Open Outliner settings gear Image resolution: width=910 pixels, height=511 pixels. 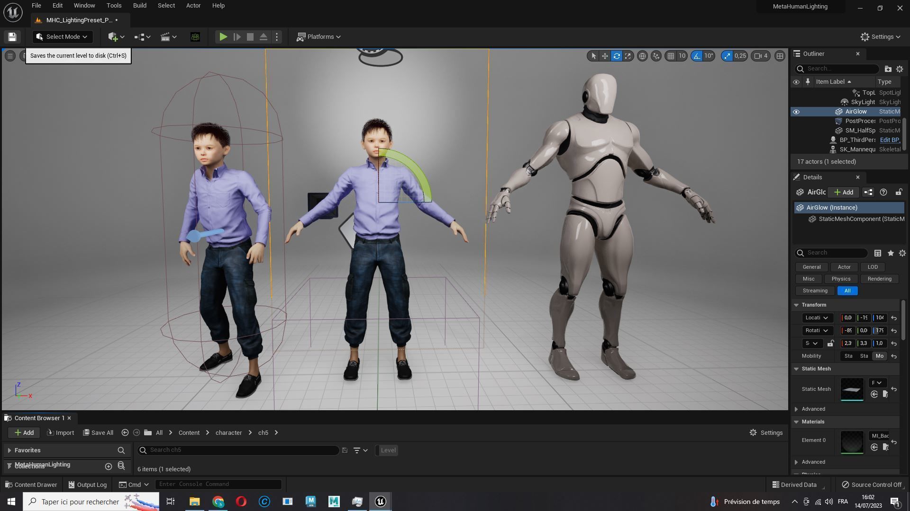(900, 69)
